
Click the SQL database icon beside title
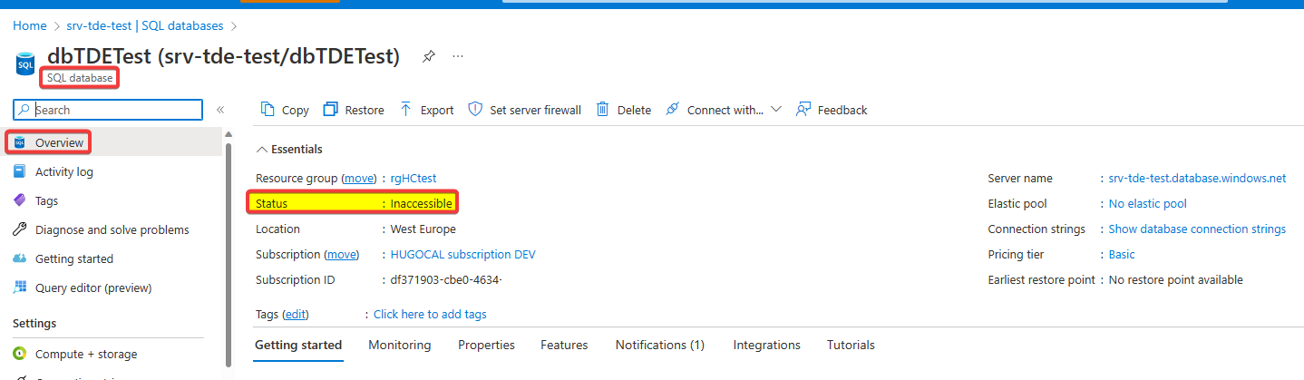[x=25, y=63]
